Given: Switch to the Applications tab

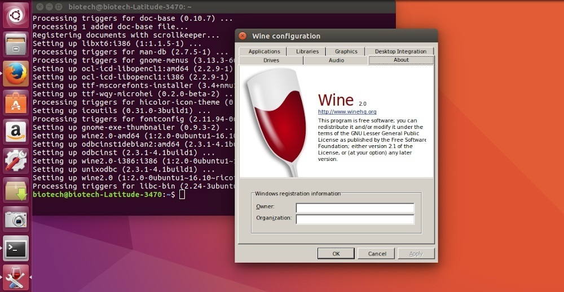Looking at the screenshot, I should point(264,51).
